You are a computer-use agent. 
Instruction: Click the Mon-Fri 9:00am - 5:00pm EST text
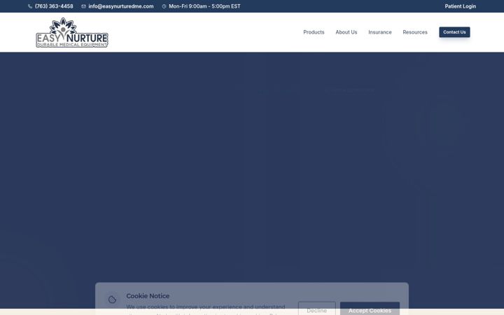tap(204, 6)
